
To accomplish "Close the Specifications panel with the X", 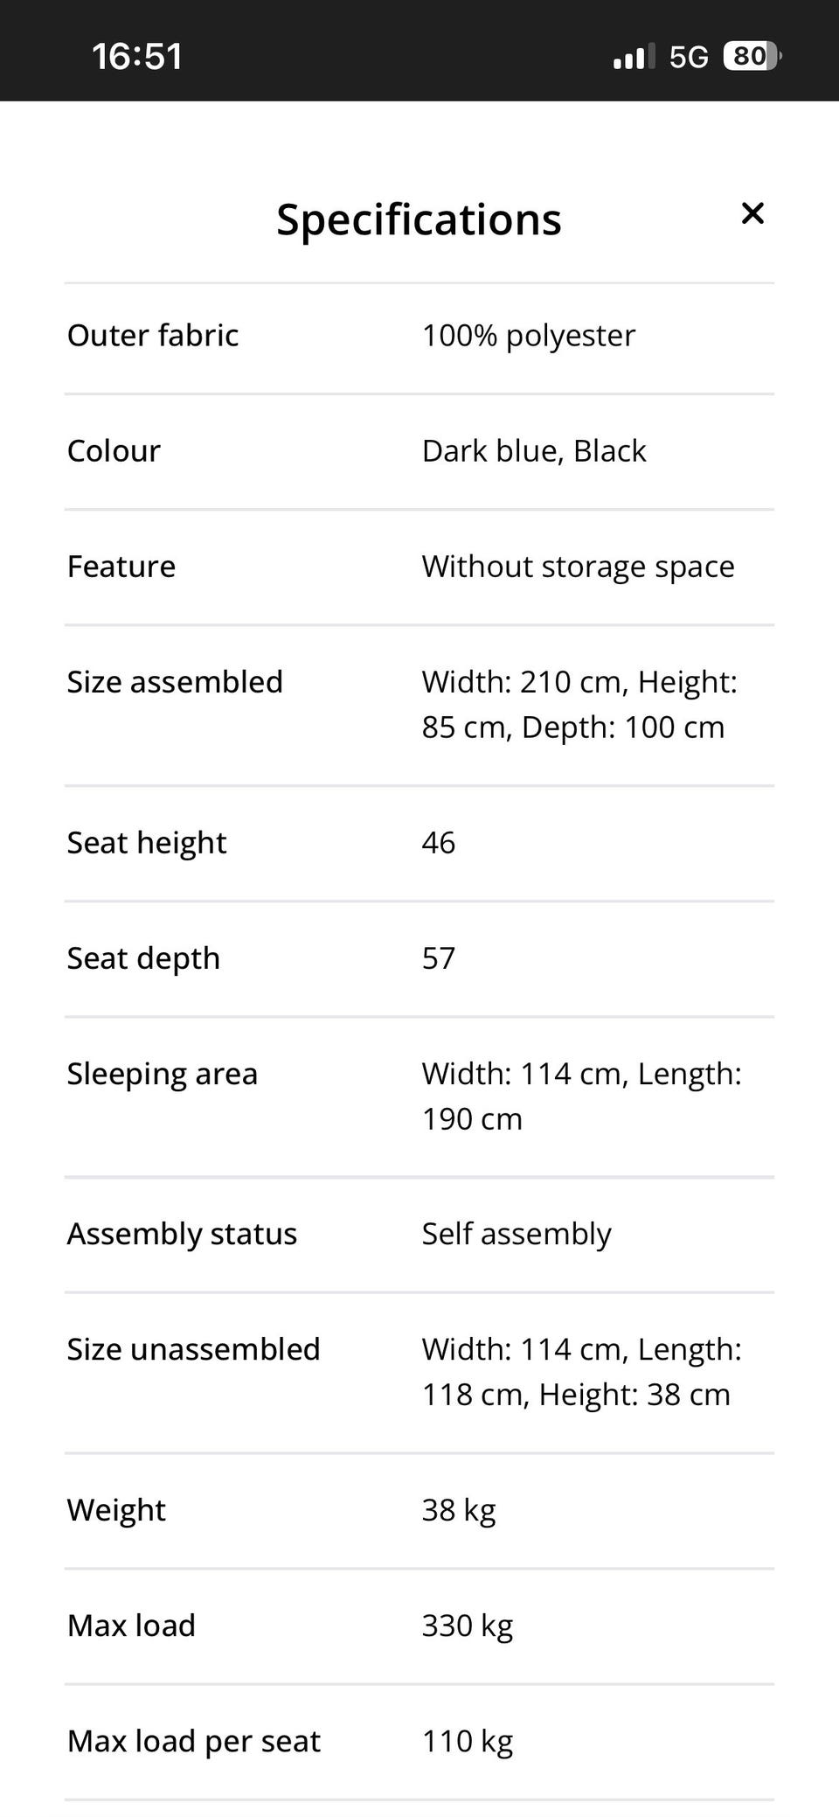I will coord(752,213).
